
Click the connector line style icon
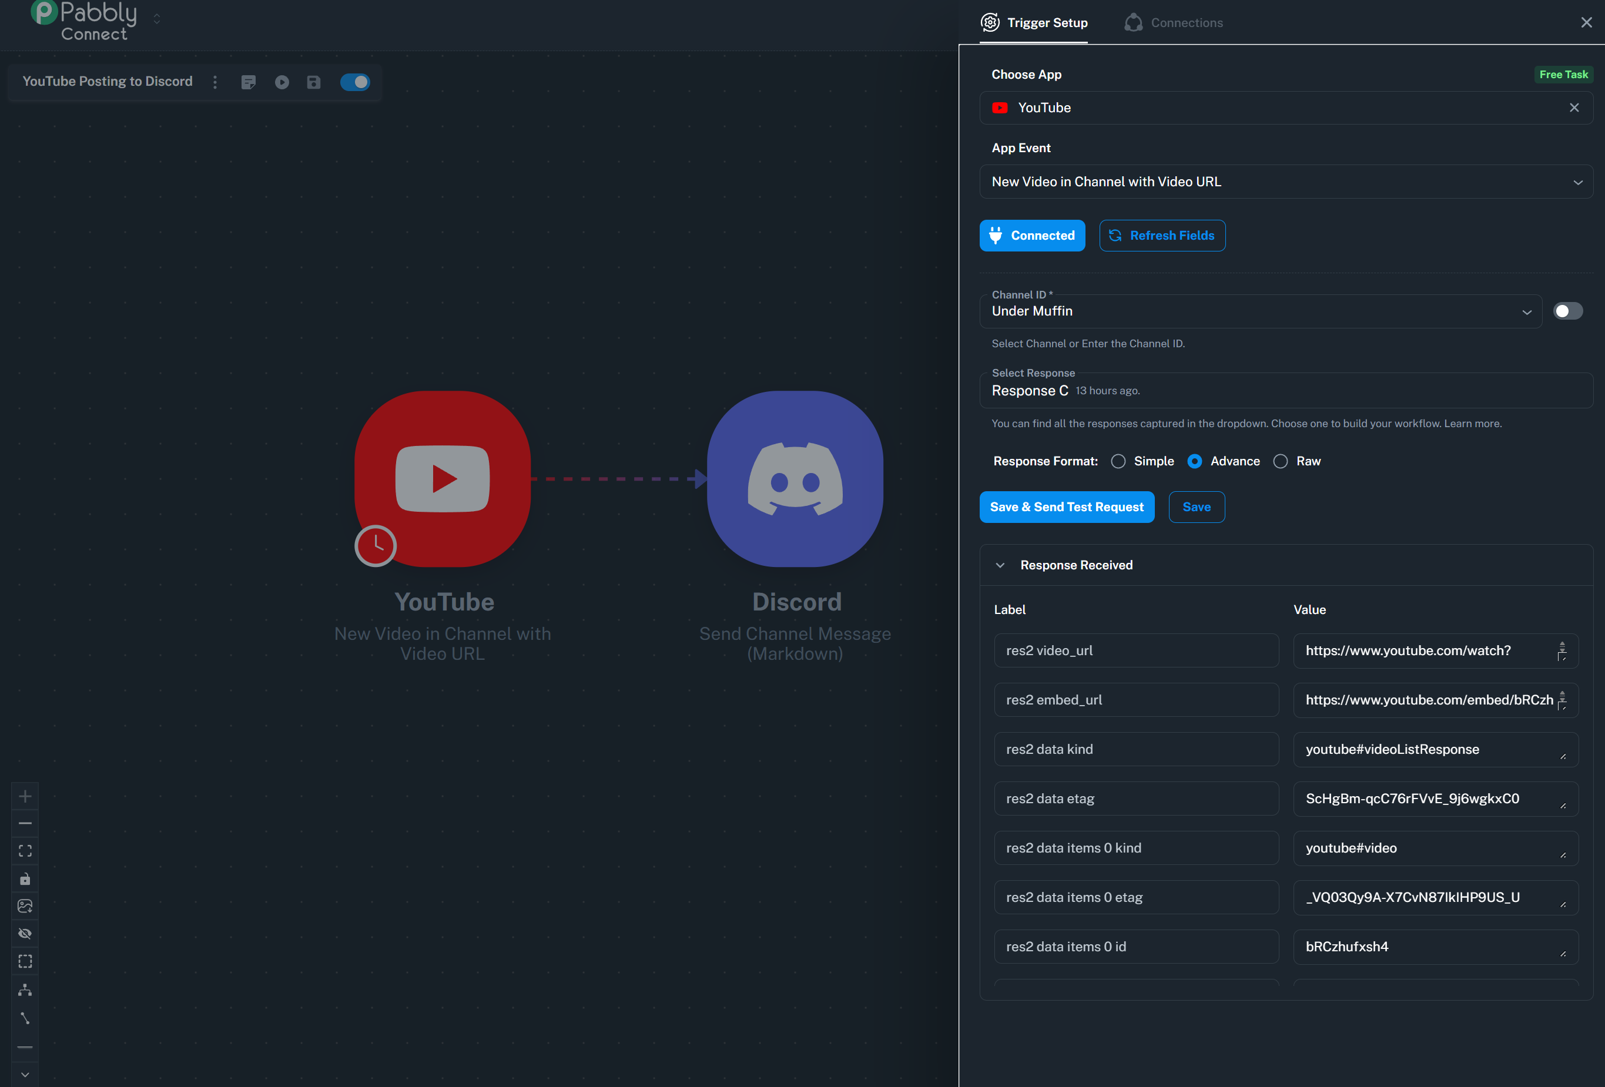25,1019
